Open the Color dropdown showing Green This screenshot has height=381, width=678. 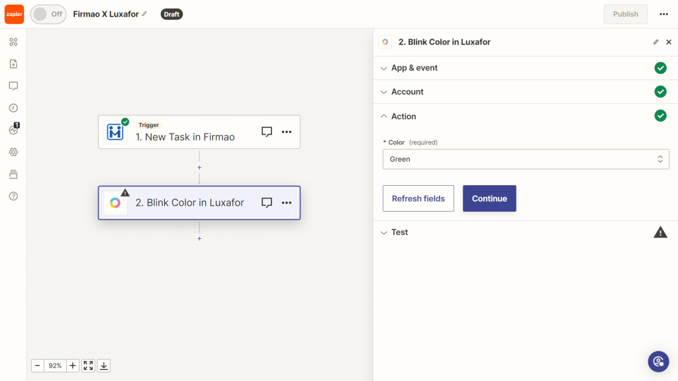pyautogui.click(x=526, y=159)
